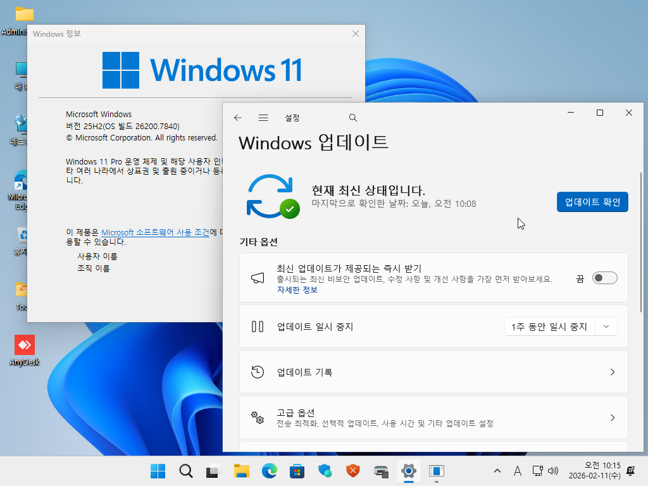648x486 pixels.
Task: Open volume speaker tray icon
Action: 553,471
